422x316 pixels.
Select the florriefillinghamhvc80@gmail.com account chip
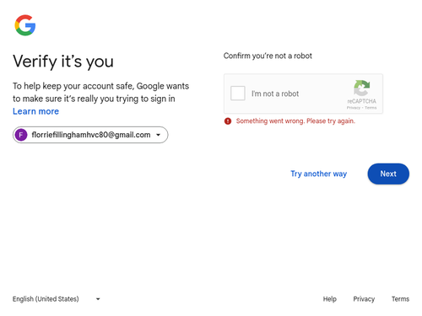tap(90, 135)
